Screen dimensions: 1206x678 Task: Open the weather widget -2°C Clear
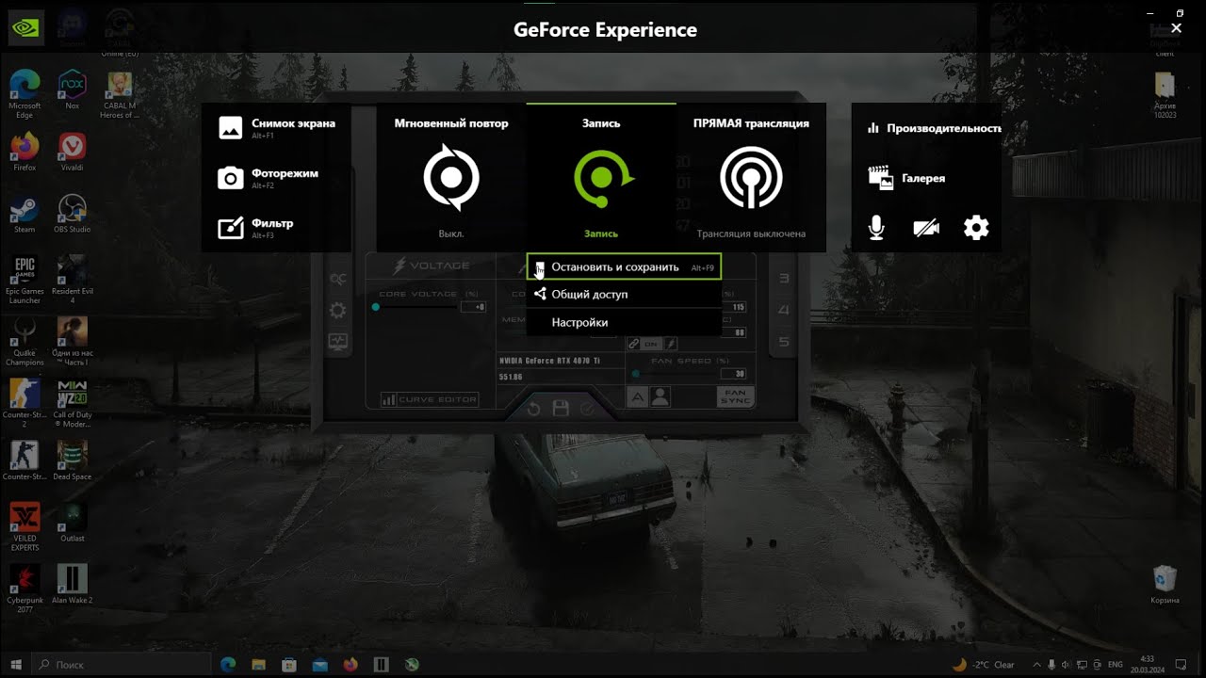tap(984, 664)
